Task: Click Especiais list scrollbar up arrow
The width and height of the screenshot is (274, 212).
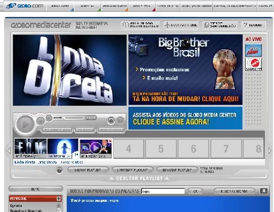Action: [59, 206]
